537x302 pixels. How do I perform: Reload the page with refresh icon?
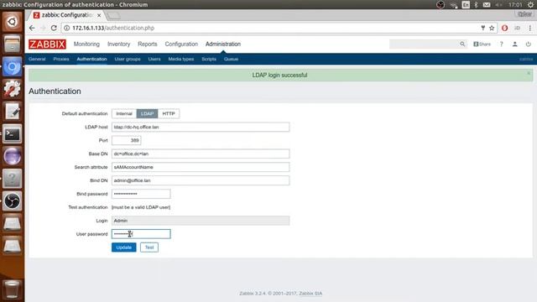(54, 28)
